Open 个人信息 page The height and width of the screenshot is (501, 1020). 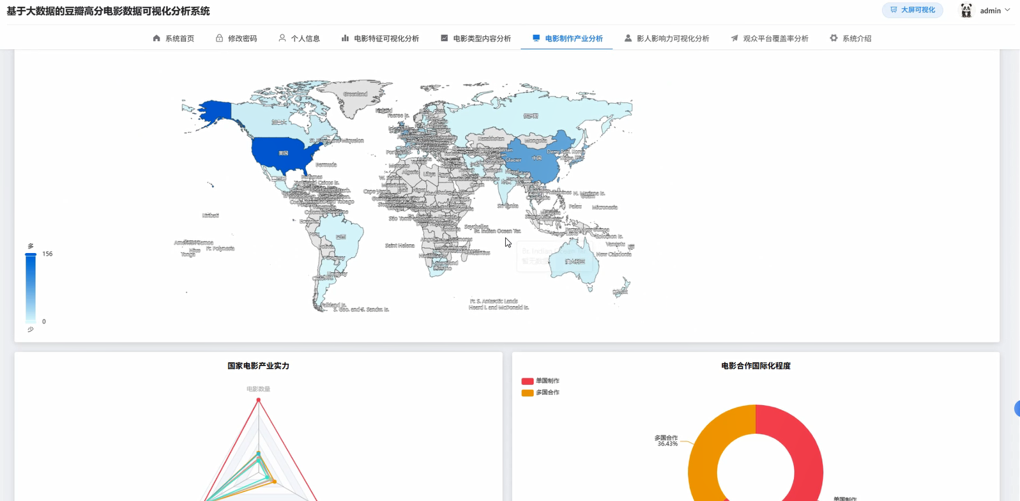(x=299, y=38)
